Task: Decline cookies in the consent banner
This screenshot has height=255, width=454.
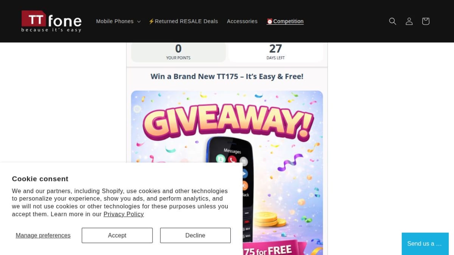Action: coord(195,235)
